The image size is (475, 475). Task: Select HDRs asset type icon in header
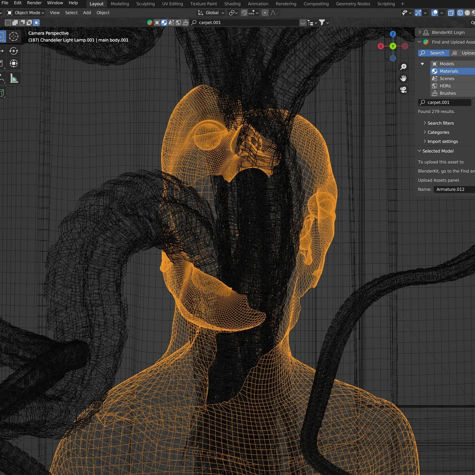pos(178,23)
